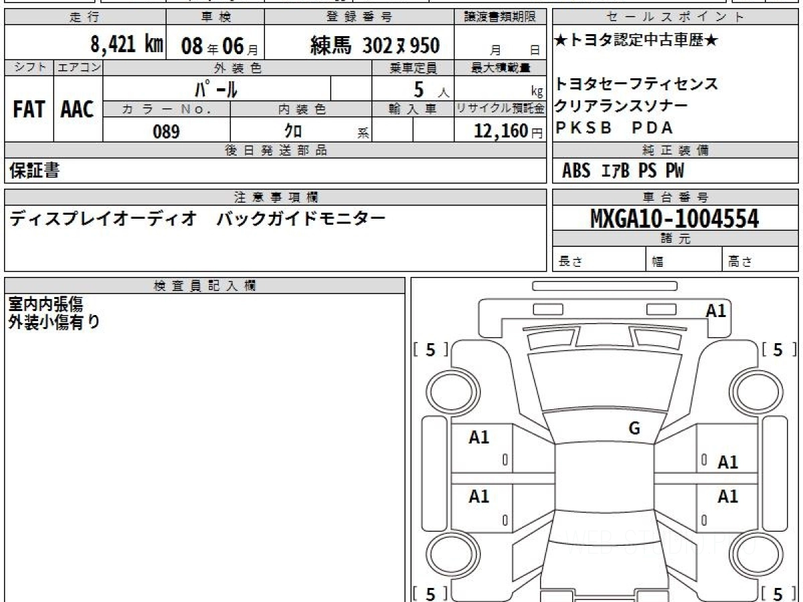This screenshot has height=602, width=803.
Task: Select the 12,160円 recycle deposit value
Action: pyautogui.click(x=508, y=131)
